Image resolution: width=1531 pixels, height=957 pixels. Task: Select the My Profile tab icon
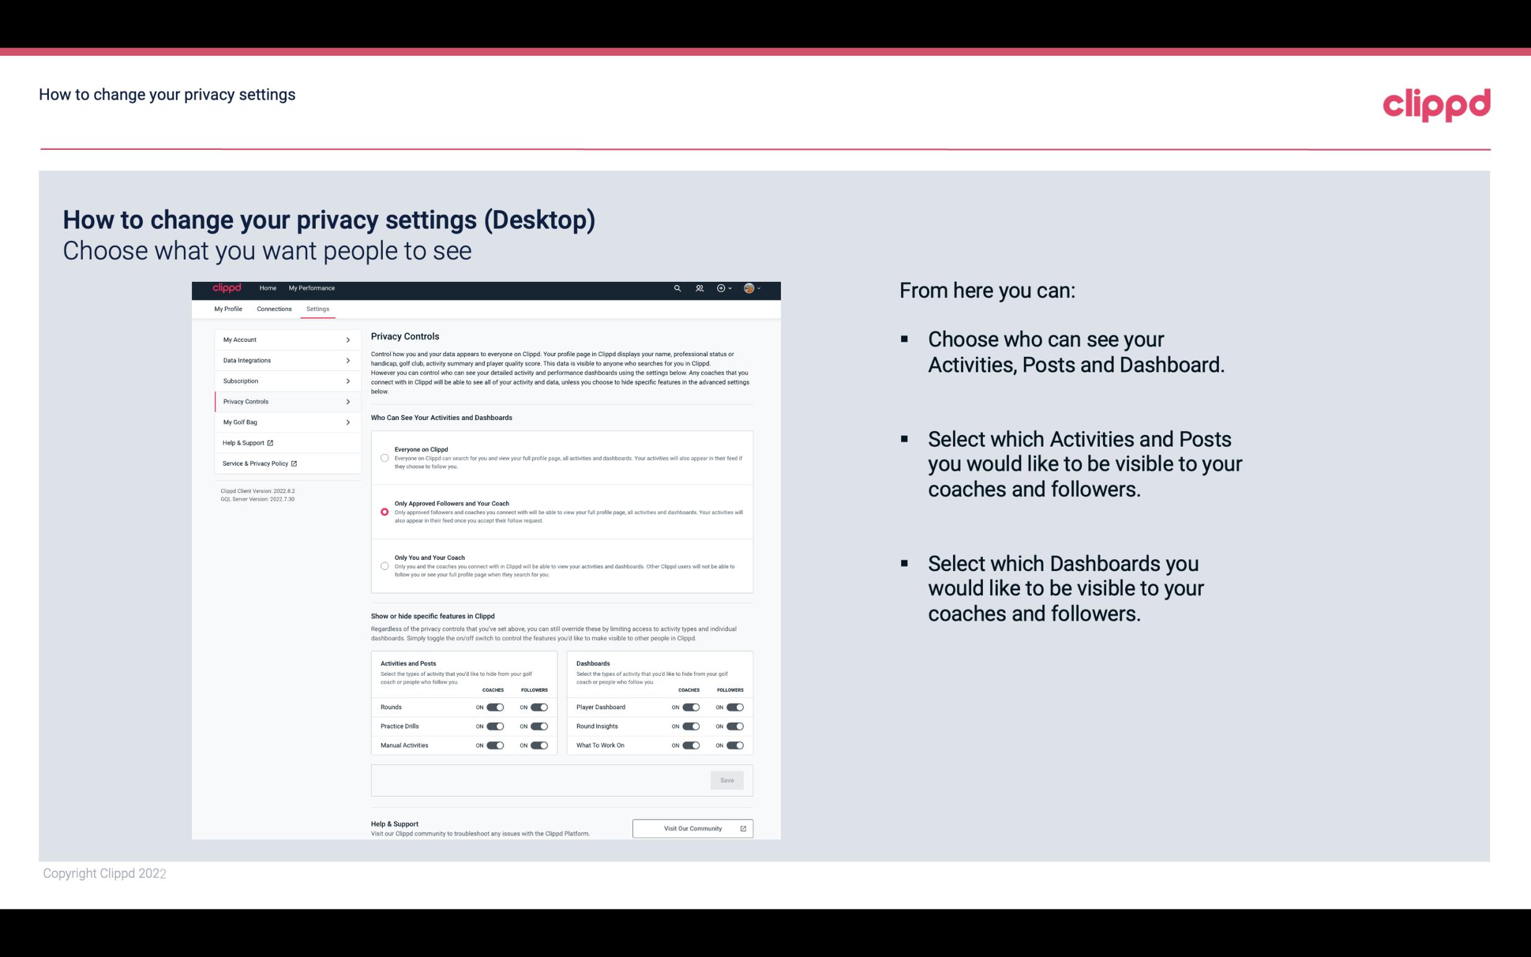coord(228,308)
